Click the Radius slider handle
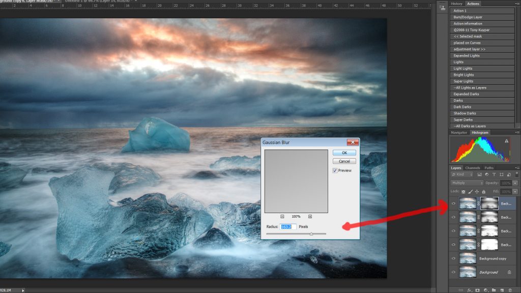Viewport: 521px width, 293px height. 311,234
